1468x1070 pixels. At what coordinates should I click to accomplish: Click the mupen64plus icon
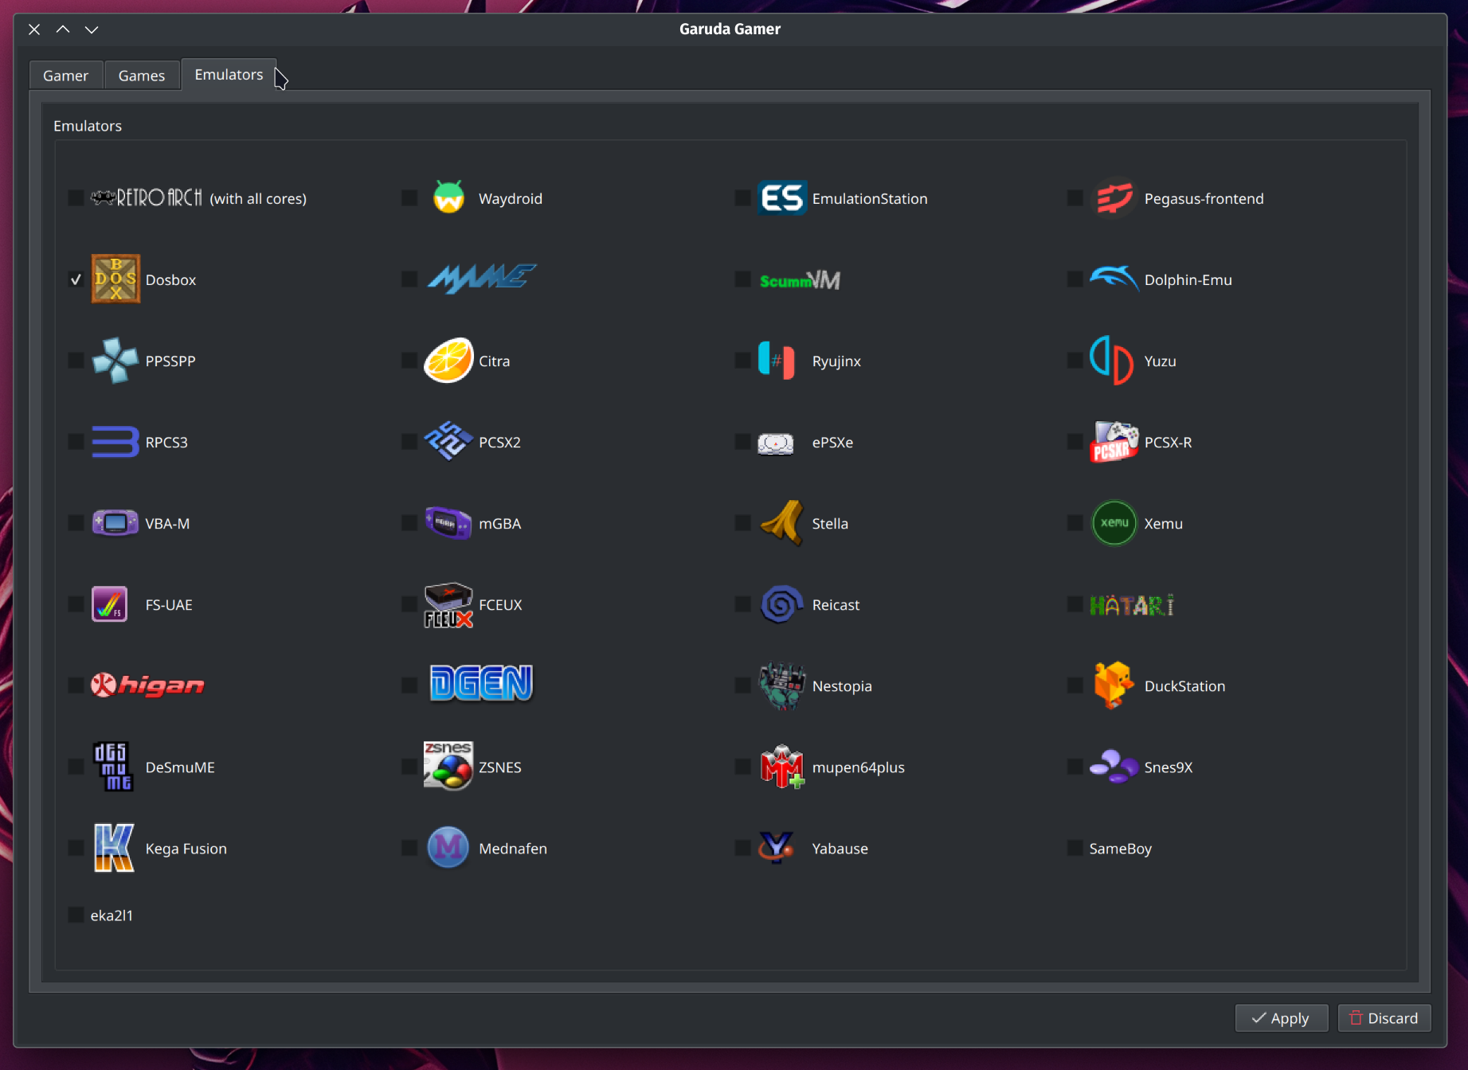point(781,767)
